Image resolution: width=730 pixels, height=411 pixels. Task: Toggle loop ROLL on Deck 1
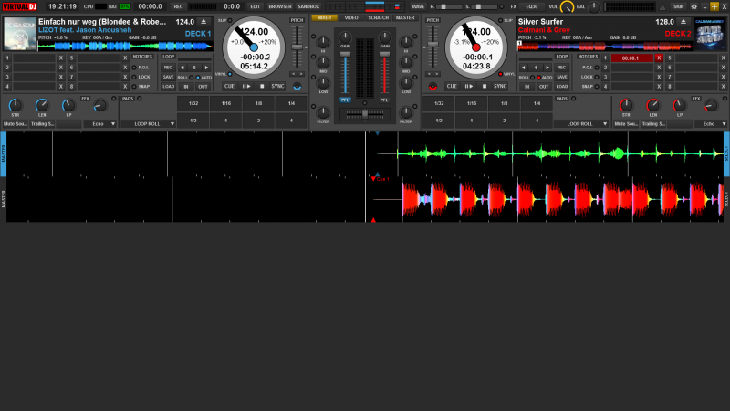click(x=192, y=78)
